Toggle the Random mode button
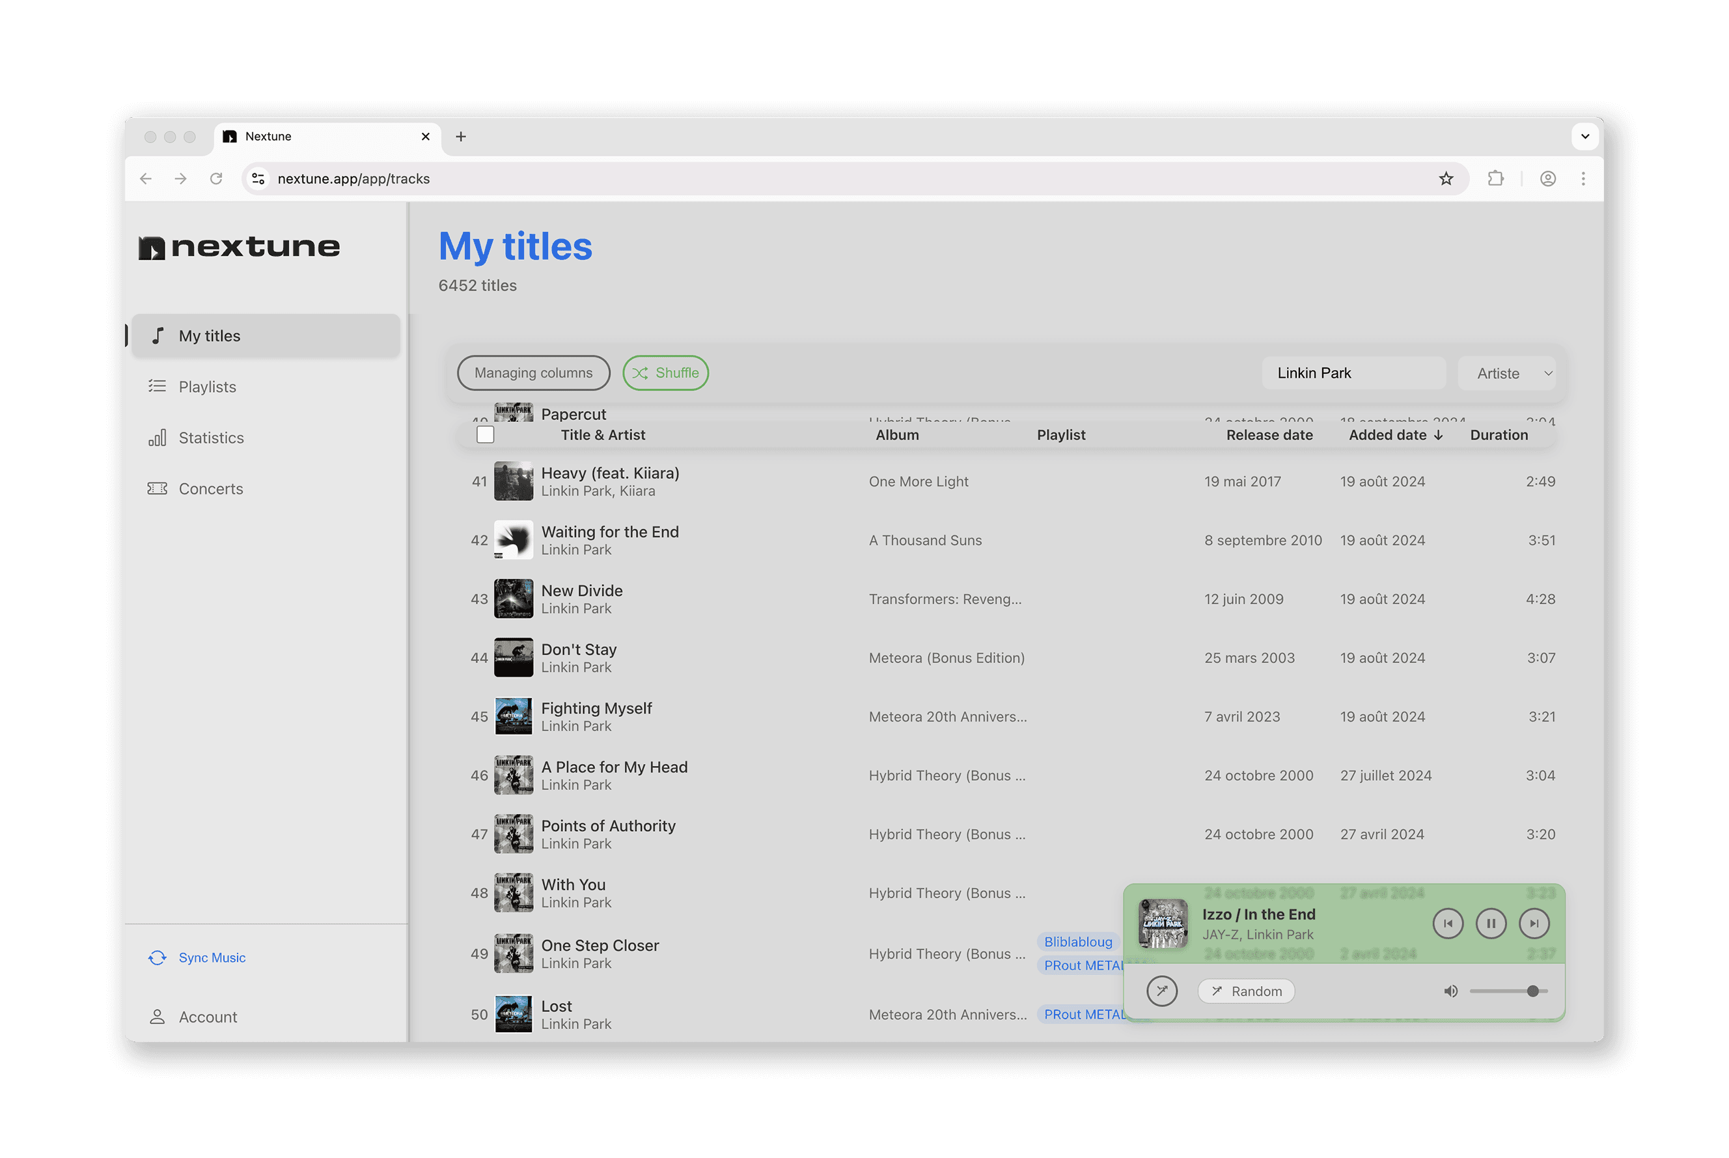The width and height of the screenshot is (1729, 1158). [x=1245, y=991]
